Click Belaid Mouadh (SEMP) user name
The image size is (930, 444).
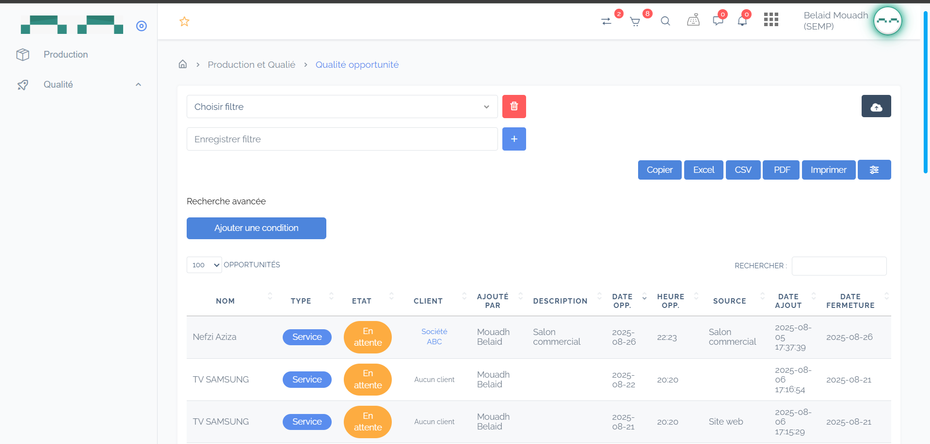[835, 21]
